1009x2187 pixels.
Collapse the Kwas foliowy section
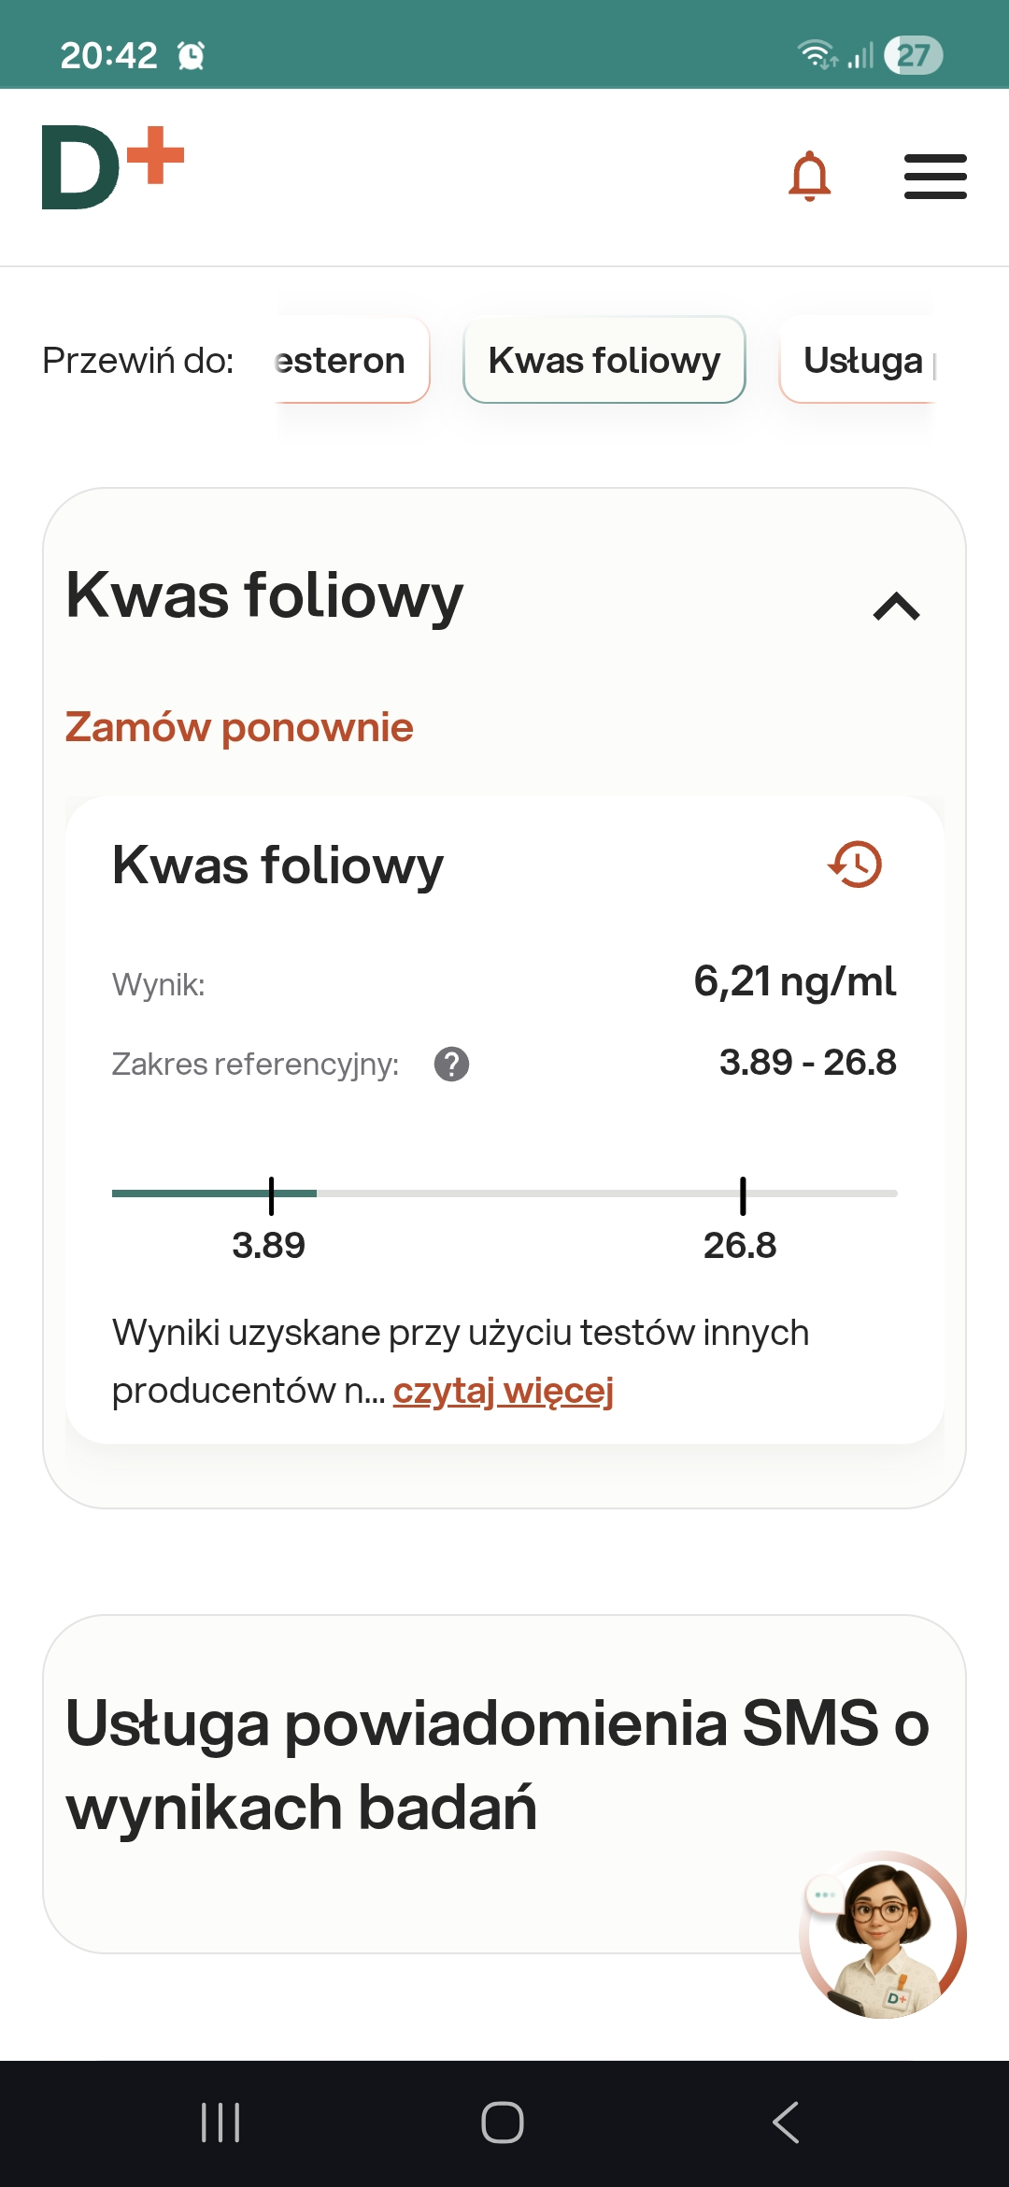click(896, 607)
